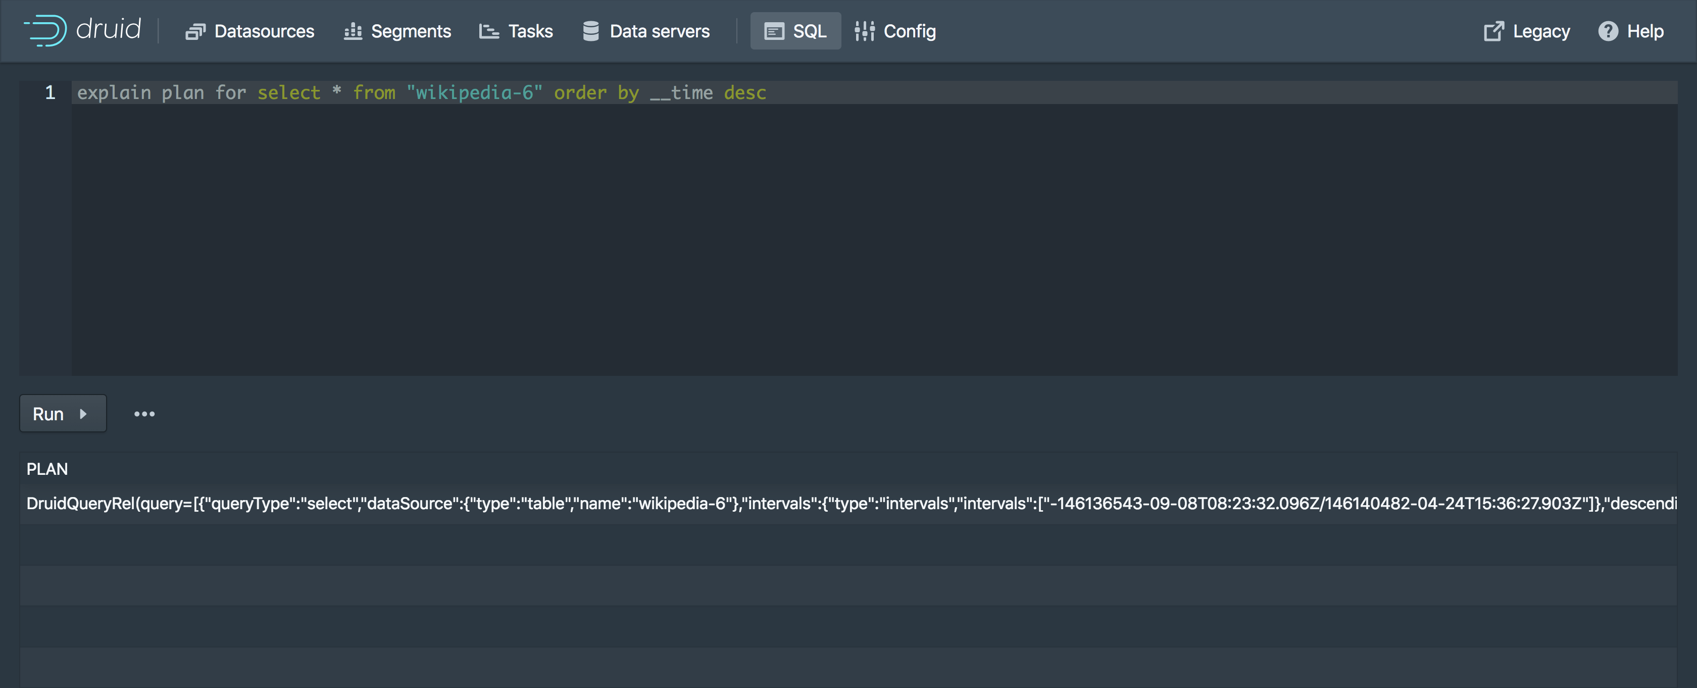Click the Data servers database icon
1697x688 pixels.
pos(591,30)
